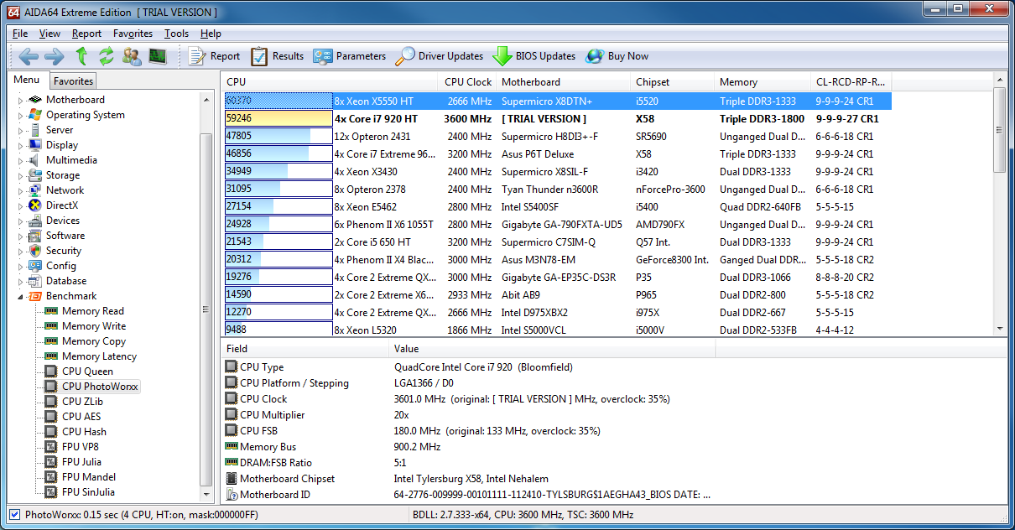Screen dimensions: 1015x530
Task: Open the Memory Copy benchmark
Action: (94, 341)
